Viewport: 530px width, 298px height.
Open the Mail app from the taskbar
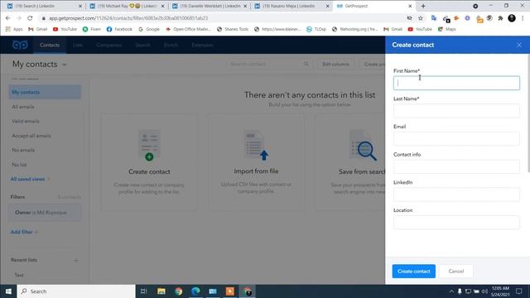pos(213,291)
